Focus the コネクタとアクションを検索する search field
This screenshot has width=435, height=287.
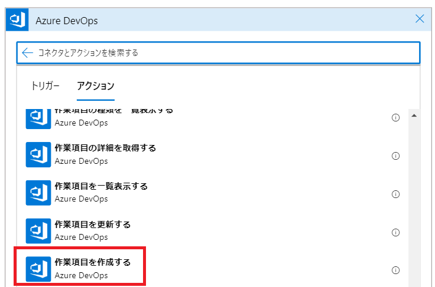[218, 52]
